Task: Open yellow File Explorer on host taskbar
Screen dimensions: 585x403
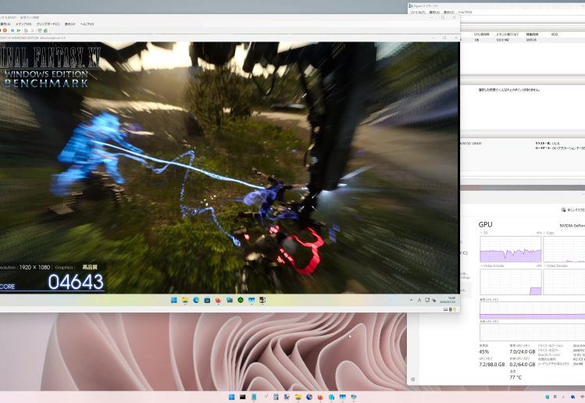Action: click(x=298, y=397)
